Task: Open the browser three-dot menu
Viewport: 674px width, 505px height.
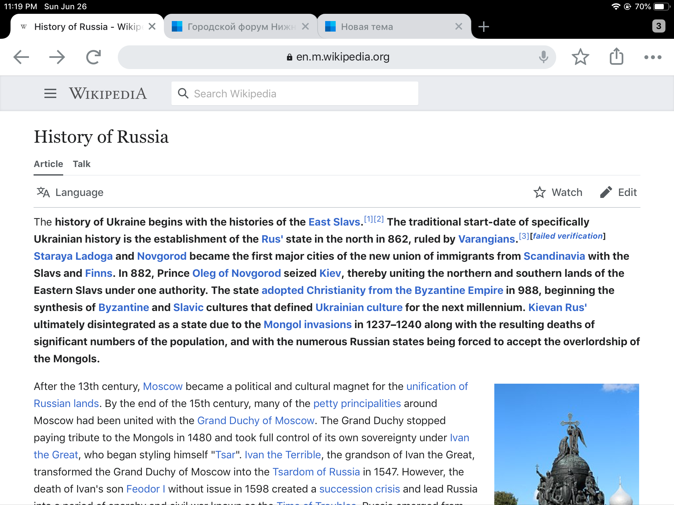Action: click(653, 57)
